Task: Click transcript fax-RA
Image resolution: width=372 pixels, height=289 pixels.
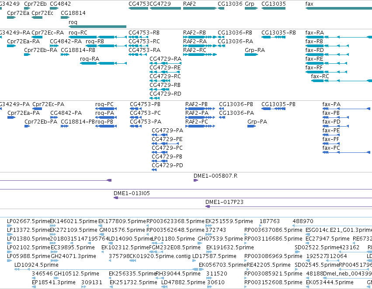Action: point(338,37)
